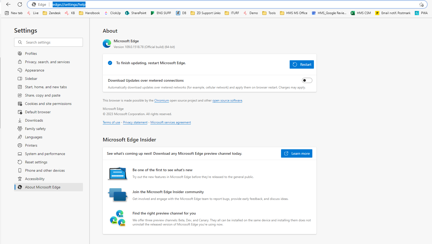Click the Family safety icon
Screen dimensions: 432x244
tap(20, 129)
